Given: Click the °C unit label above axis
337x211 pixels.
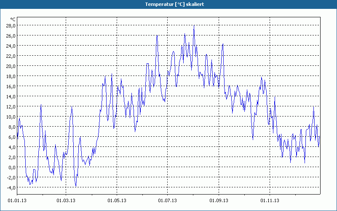Looking at the screenshot, I should [x=13, y=19].
